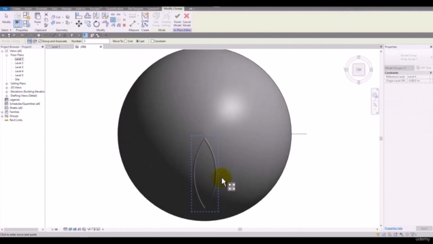Viewport: 433px width, 244px height.
Task: Collapse the Views (all) tree node
Action: [x=2, y=52]
